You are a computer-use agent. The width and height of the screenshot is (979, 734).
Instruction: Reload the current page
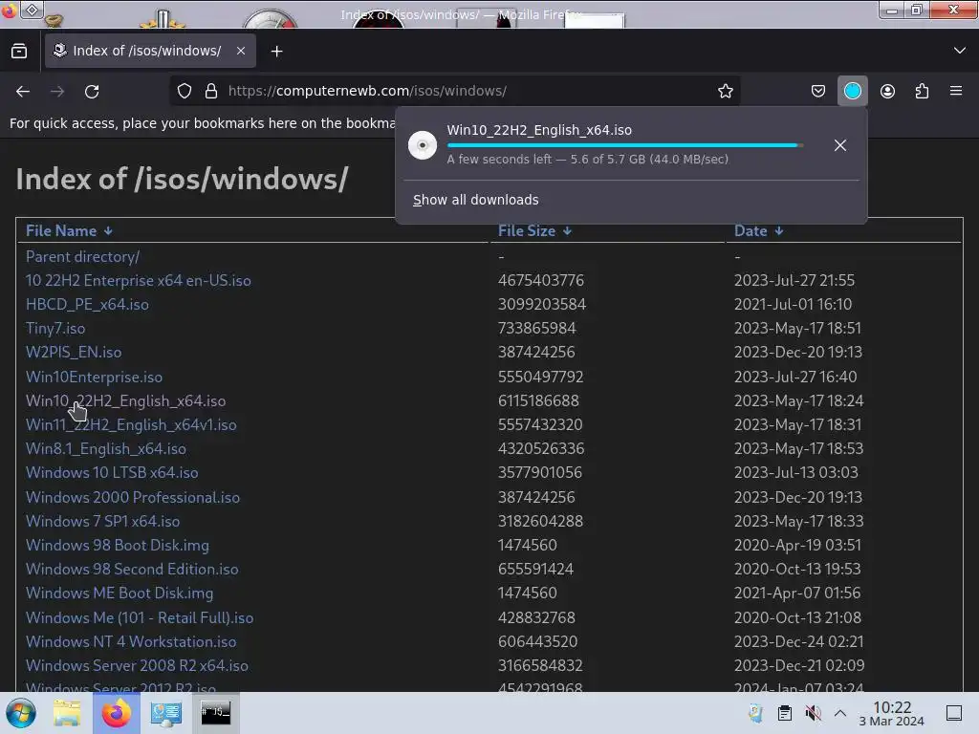tap(92, 91)
